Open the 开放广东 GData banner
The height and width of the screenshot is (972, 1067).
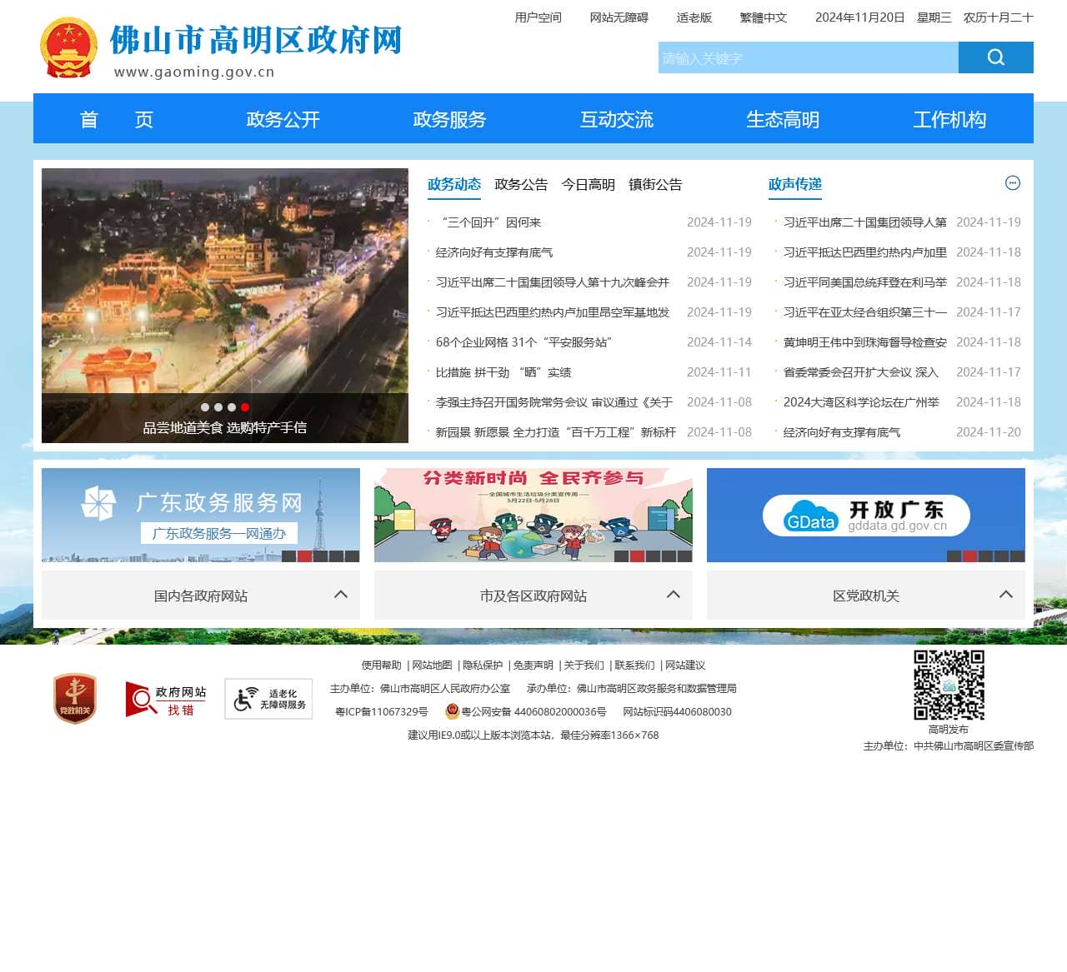tap(866, 515)
